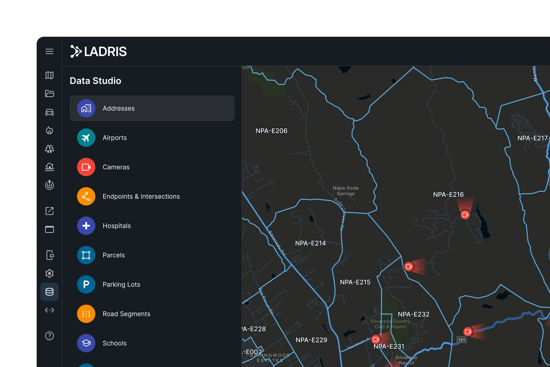Viewport: 550px width, 367px height.
Task: Click the Silverado Country Club & Resort label
Action: click(x=390, y=324)
